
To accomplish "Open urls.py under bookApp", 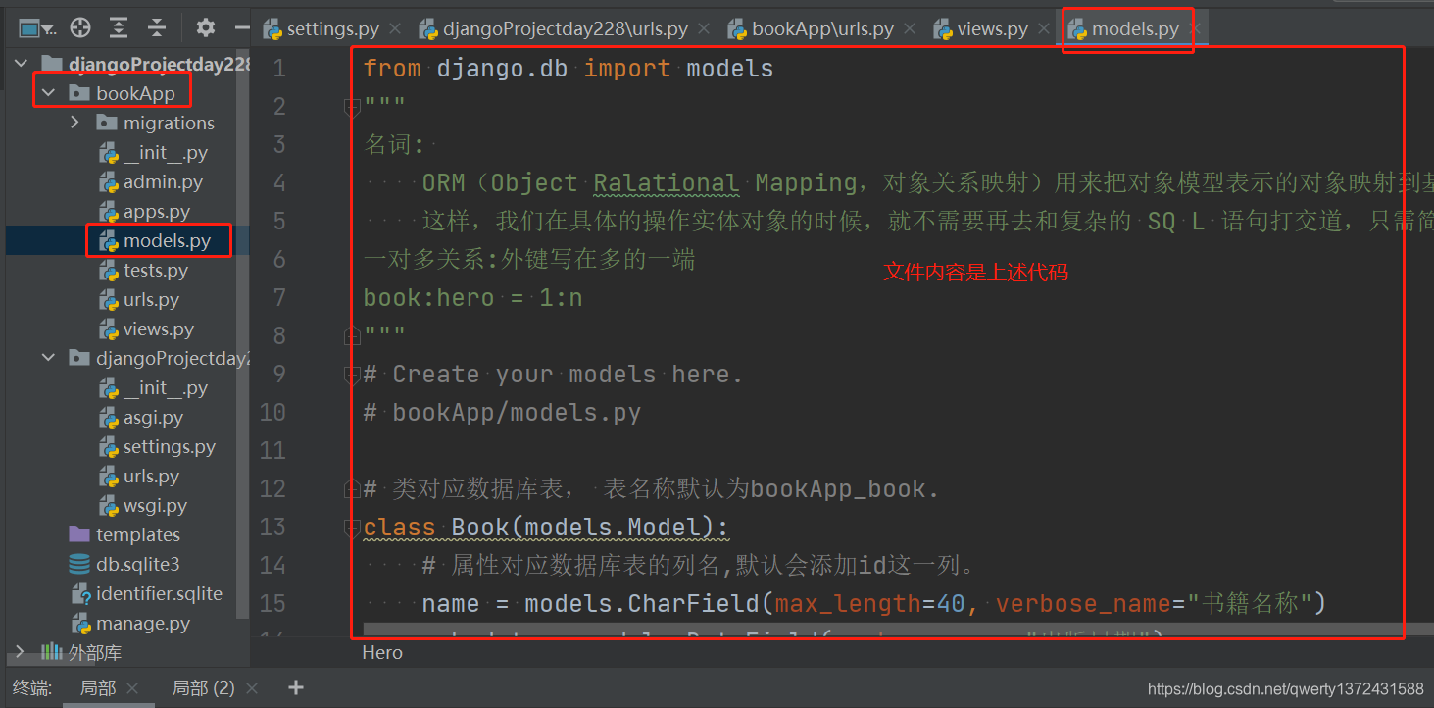I will (151, 300).
